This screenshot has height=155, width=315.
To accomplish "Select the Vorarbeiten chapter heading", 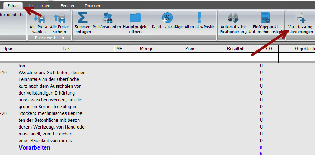I will point(35,147).
